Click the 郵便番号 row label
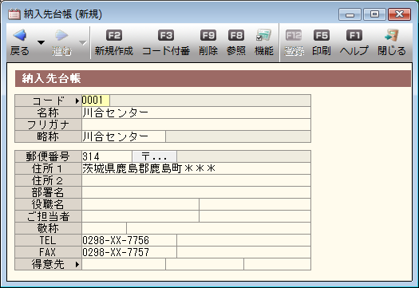Screen dimensions: 419x288 (48, 156)
